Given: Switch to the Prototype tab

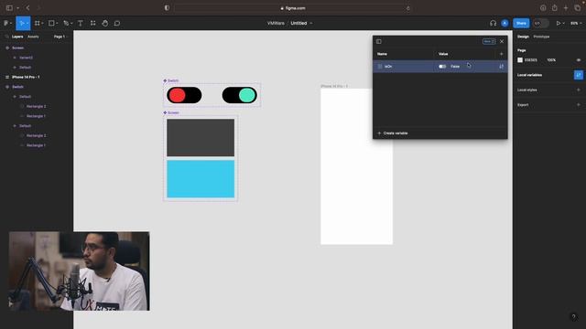Looking at the screenshot, I should 541,37.
